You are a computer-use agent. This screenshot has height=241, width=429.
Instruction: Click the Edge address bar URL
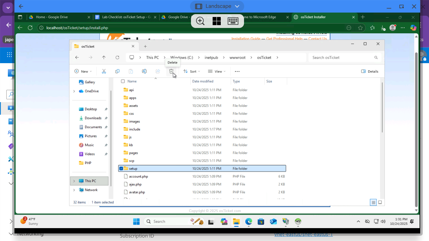(x=77, y=28)
